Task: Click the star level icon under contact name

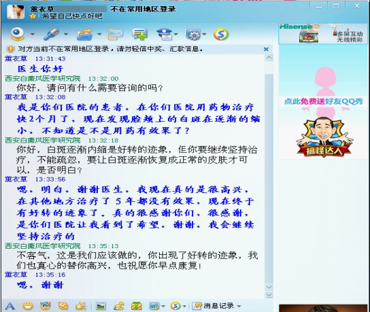Action: point(33,16)
